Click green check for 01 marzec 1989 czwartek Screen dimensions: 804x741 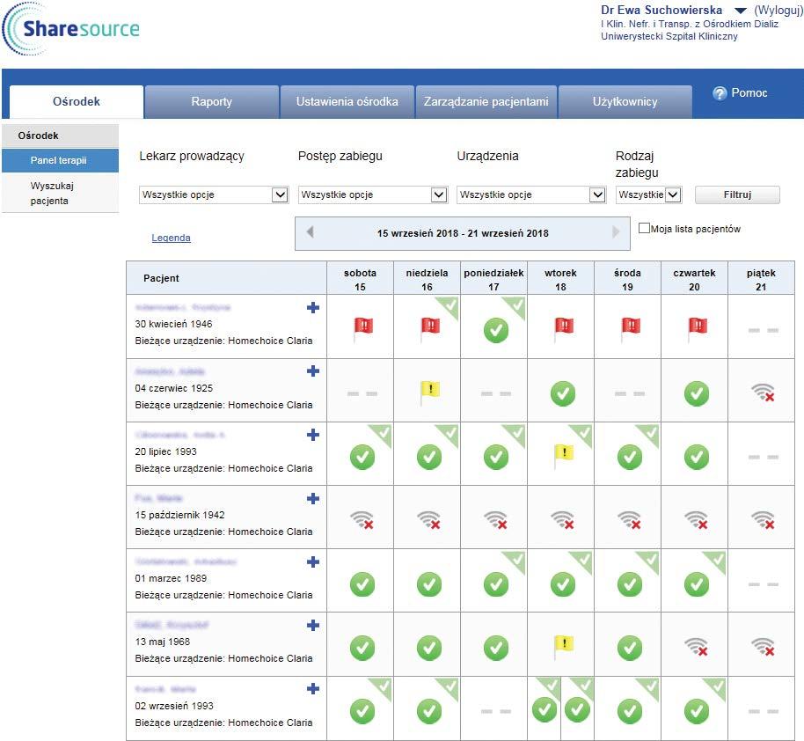click(x=697, y=584)
